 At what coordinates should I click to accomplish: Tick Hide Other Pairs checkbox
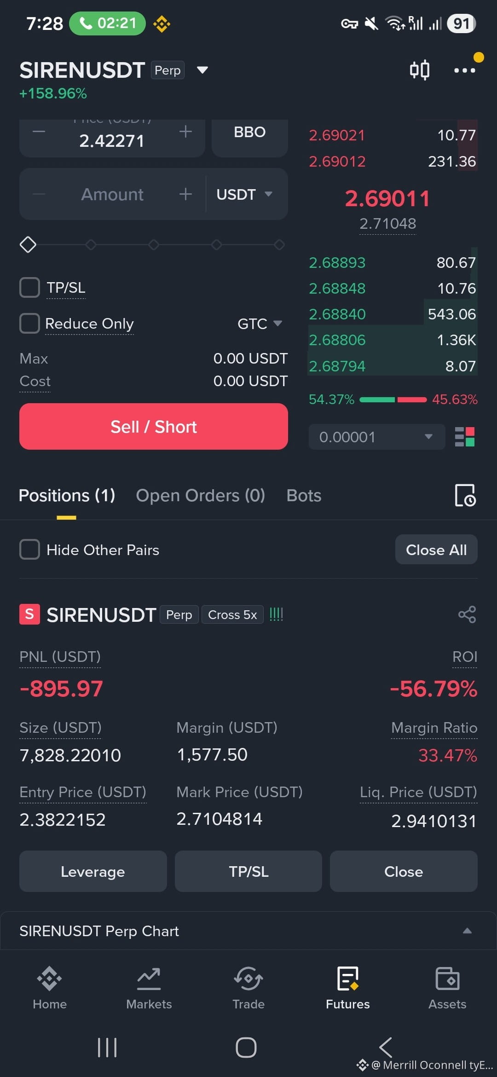click(x=30, y=550)
